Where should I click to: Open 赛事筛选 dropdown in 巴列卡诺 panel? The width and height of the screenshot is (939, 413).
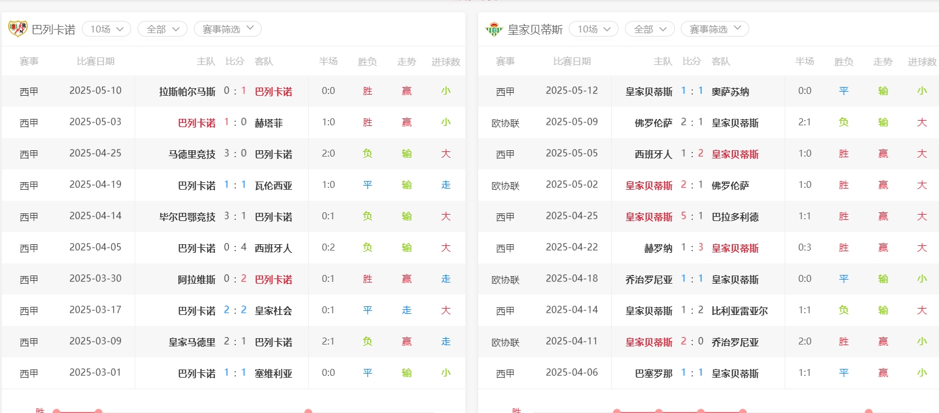(227, 29)
